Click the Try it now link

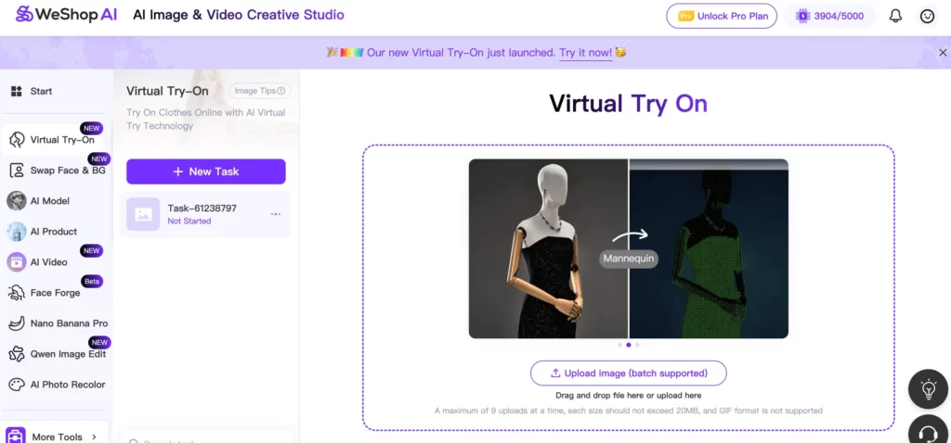[585, 53]
